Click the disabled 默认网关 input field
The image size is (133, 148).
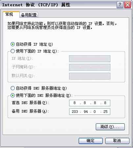[90, 76]
